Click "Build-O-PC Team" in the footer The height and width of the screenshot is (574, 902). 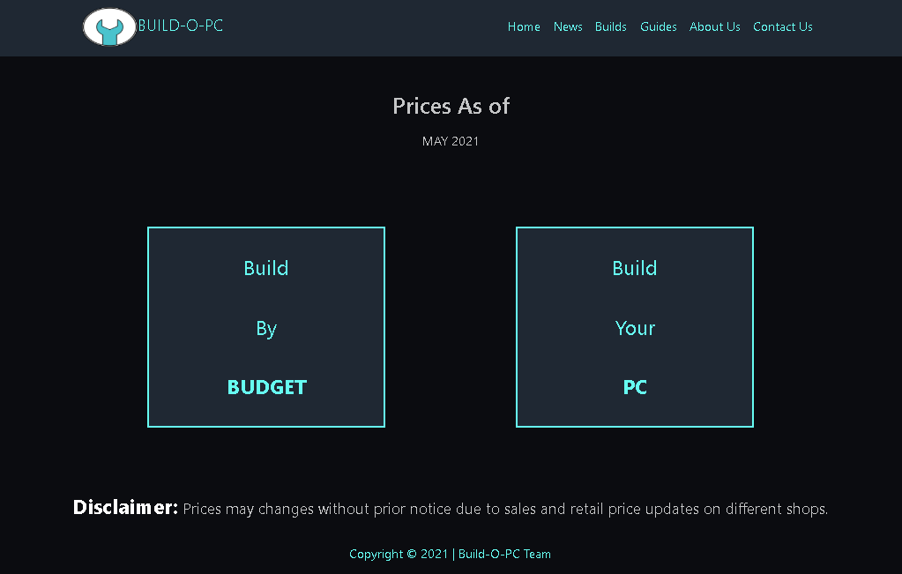pos(504,554)
